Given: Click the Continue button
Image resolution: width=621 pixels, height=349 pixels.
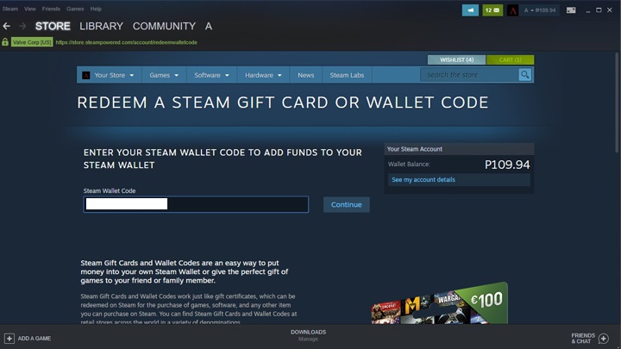Looking at the screenshot, I should point(347,204).
